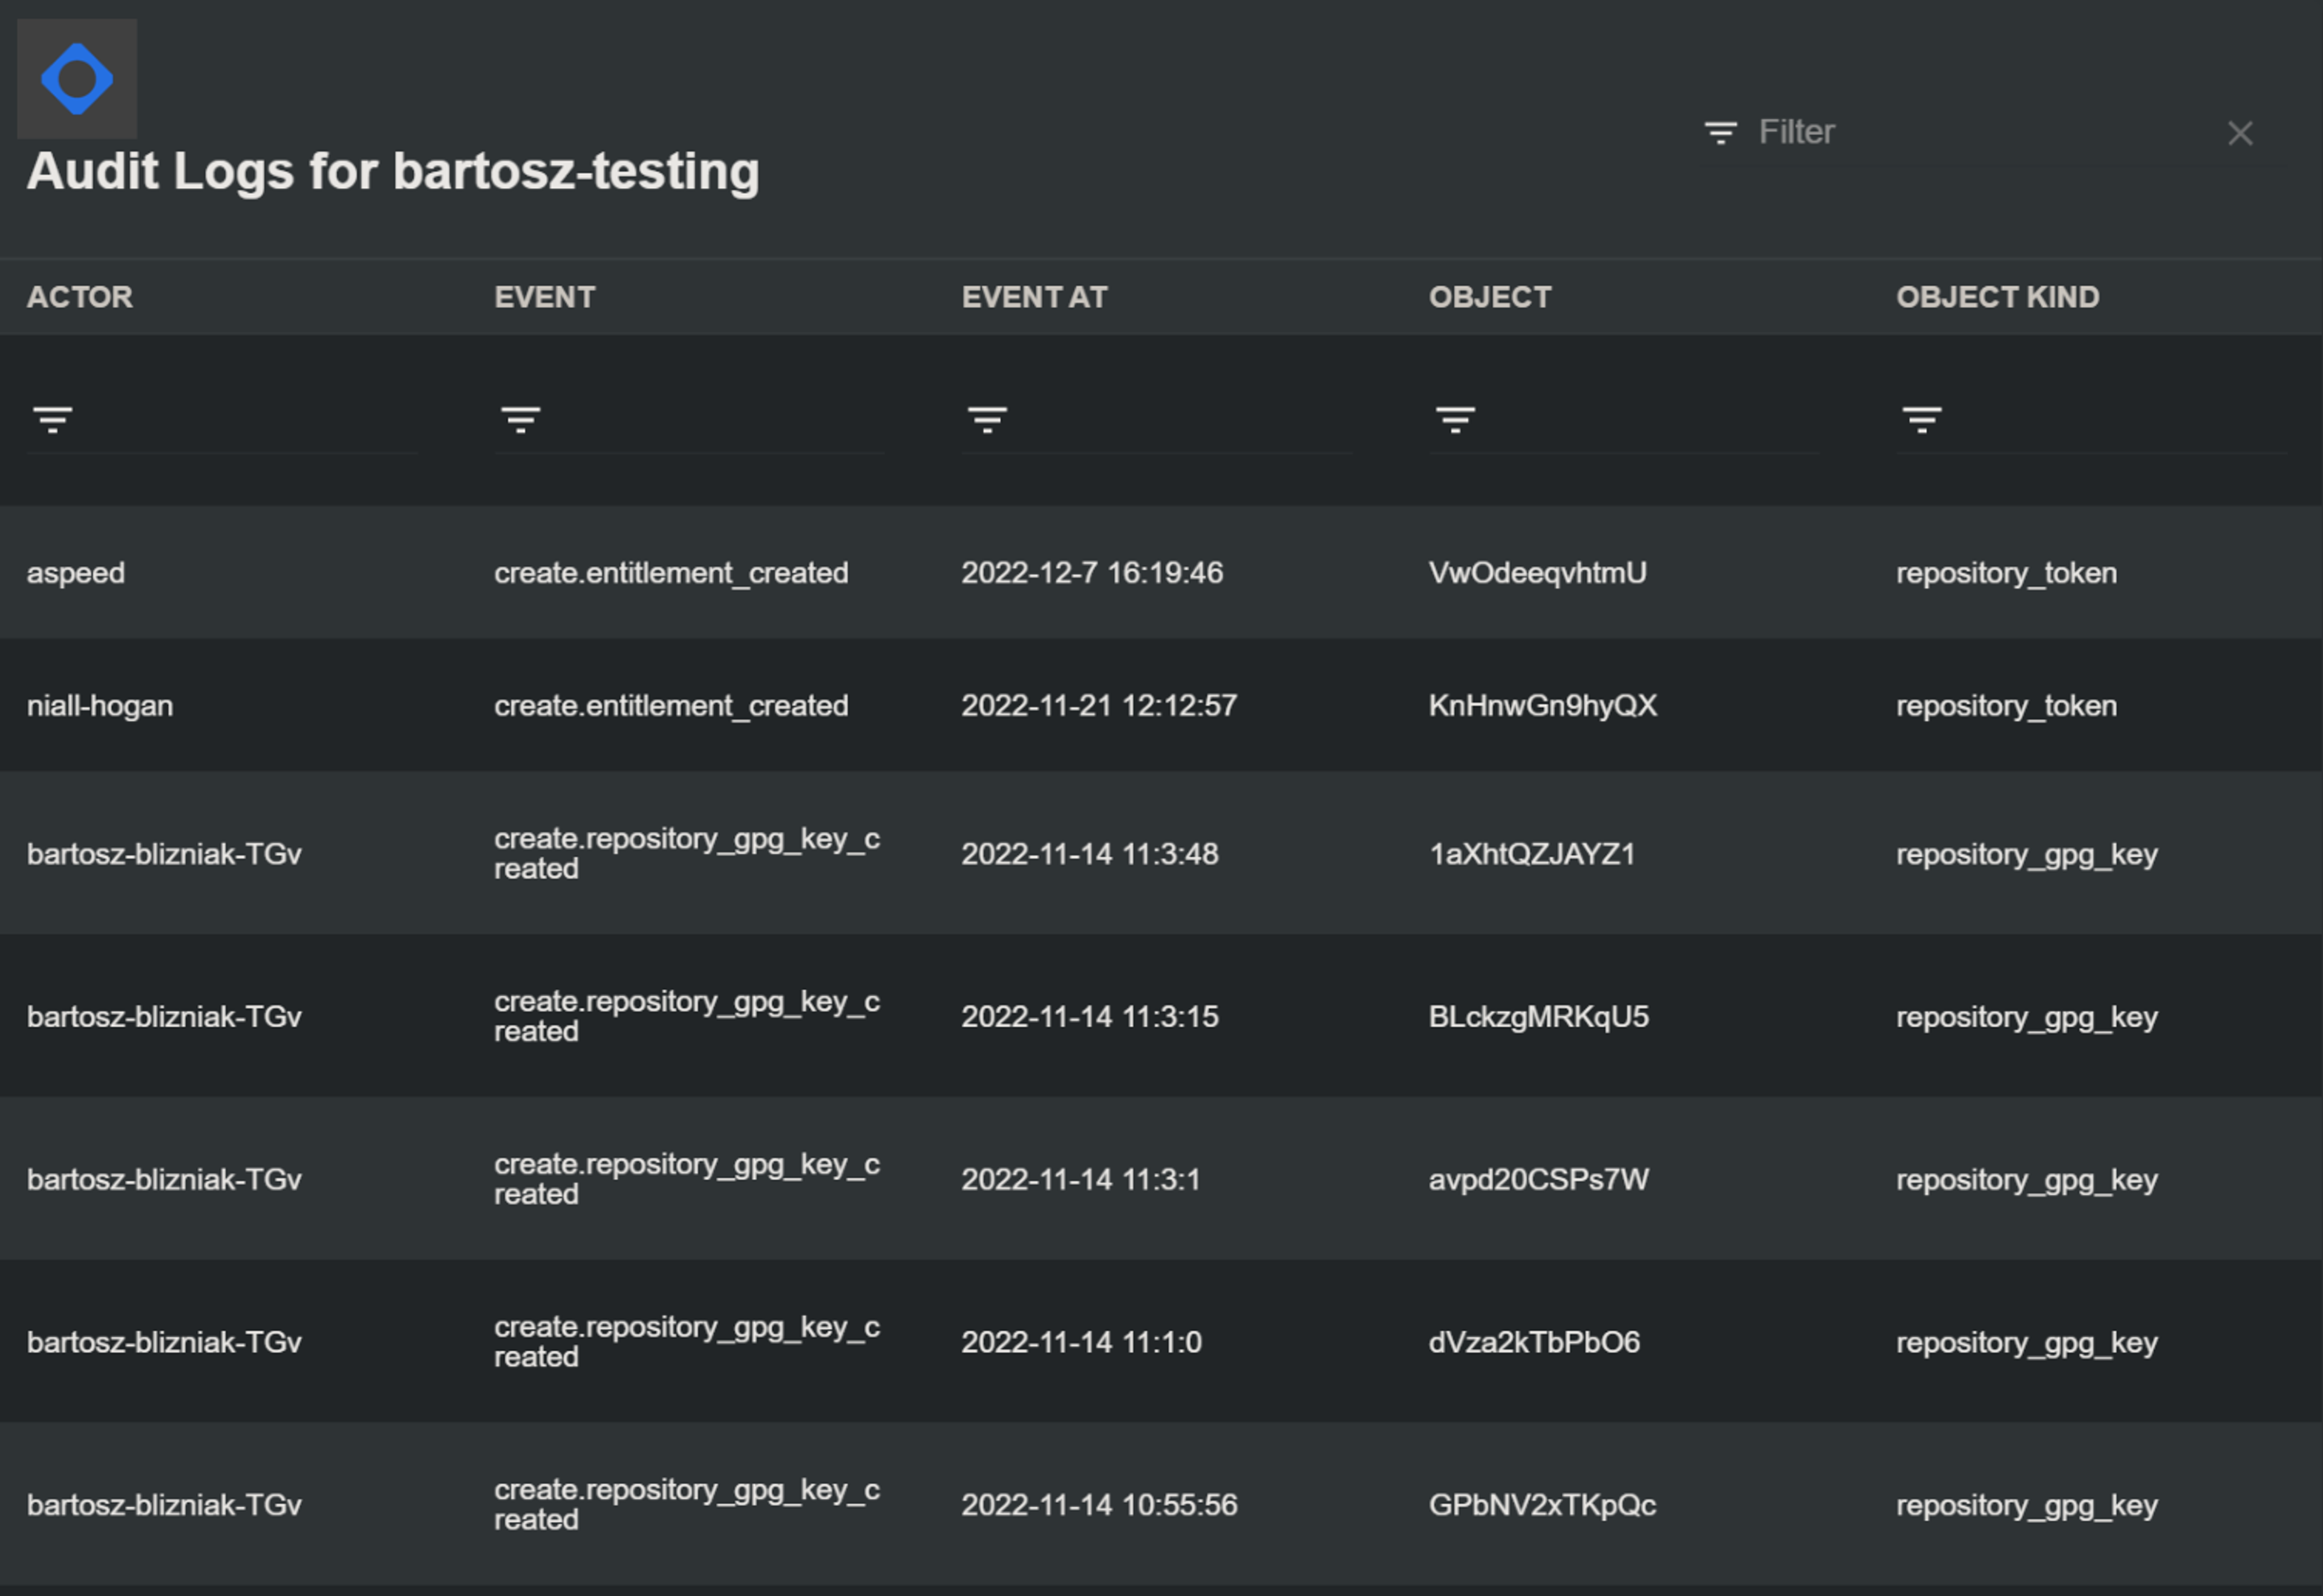This screenshot has width=2323, height=1596.
Task: Open the Event At column filter icon
Action: [x=987, y=418]
